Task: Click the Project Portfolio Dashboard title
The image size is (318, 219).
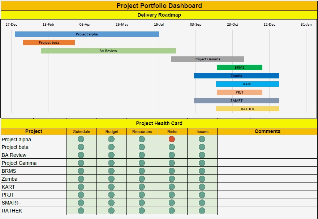Action: coord(159,6)
